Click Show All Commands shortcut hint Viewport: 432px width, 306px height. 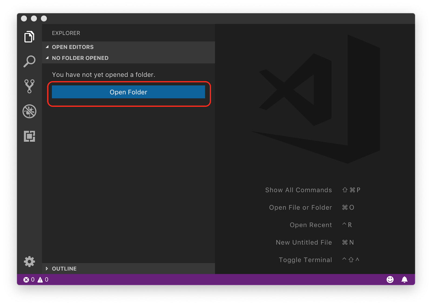click(298, 190)
